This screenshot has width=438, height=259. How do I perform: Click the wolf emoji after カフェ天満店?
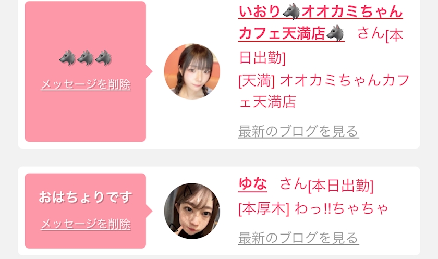pos(335,33)
